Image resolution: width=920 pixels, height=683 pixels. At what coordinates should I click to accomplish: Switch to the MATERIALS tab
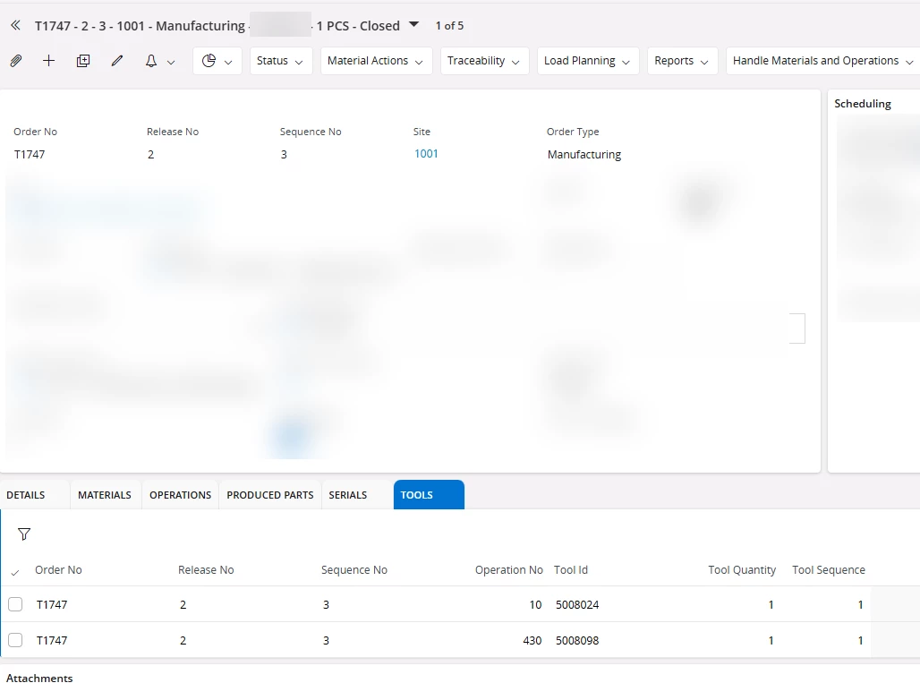[x=105, y=495]
